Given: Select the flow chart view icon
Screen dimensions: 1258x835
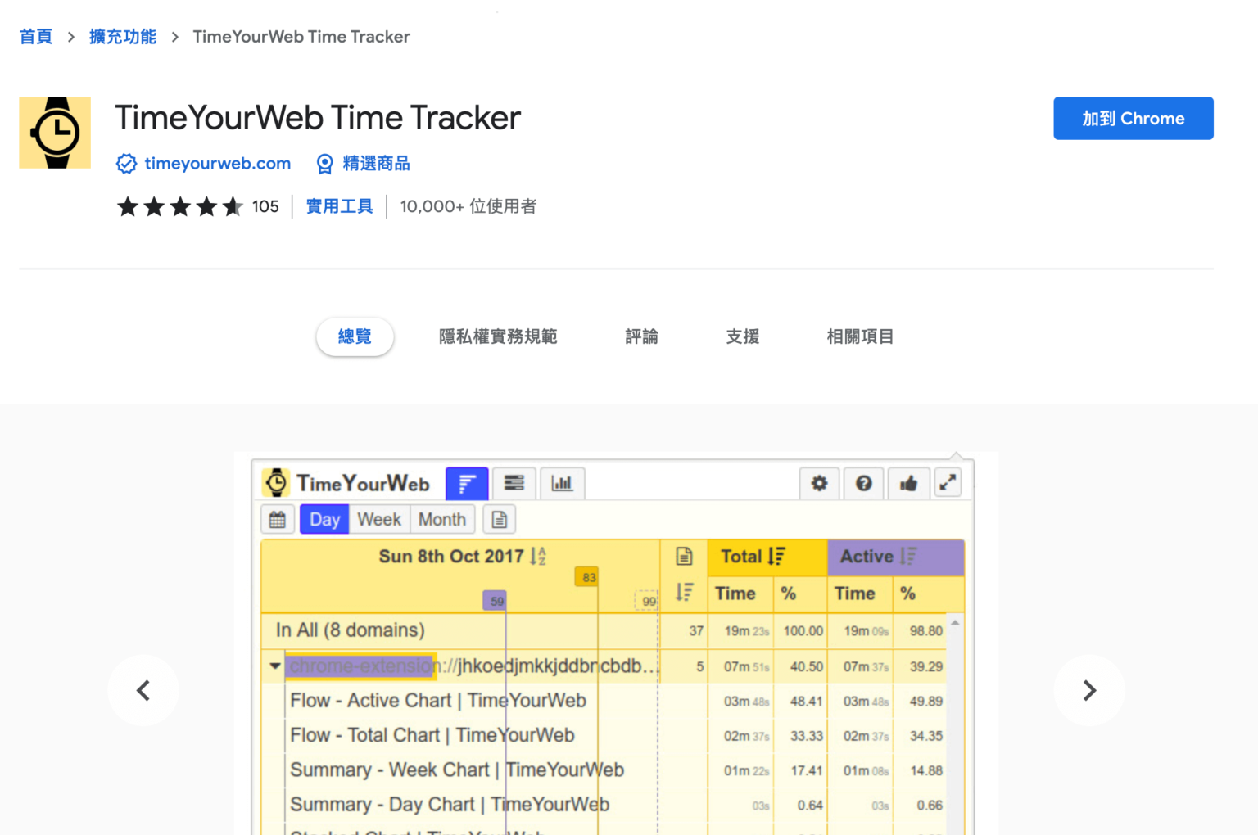Looking at the screenshot, I should 466,483.
